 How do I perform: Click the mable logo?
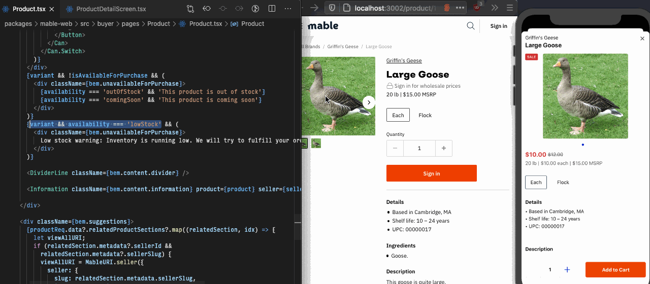(x=322, y=26)
